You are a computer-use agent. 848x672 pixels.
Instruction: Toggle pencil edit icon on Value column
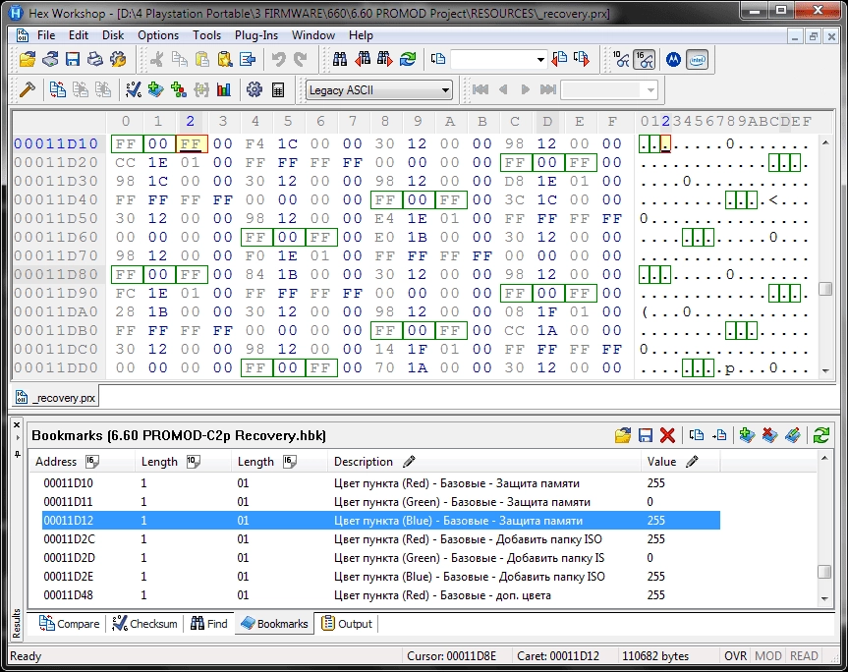[x=692, y=462]
